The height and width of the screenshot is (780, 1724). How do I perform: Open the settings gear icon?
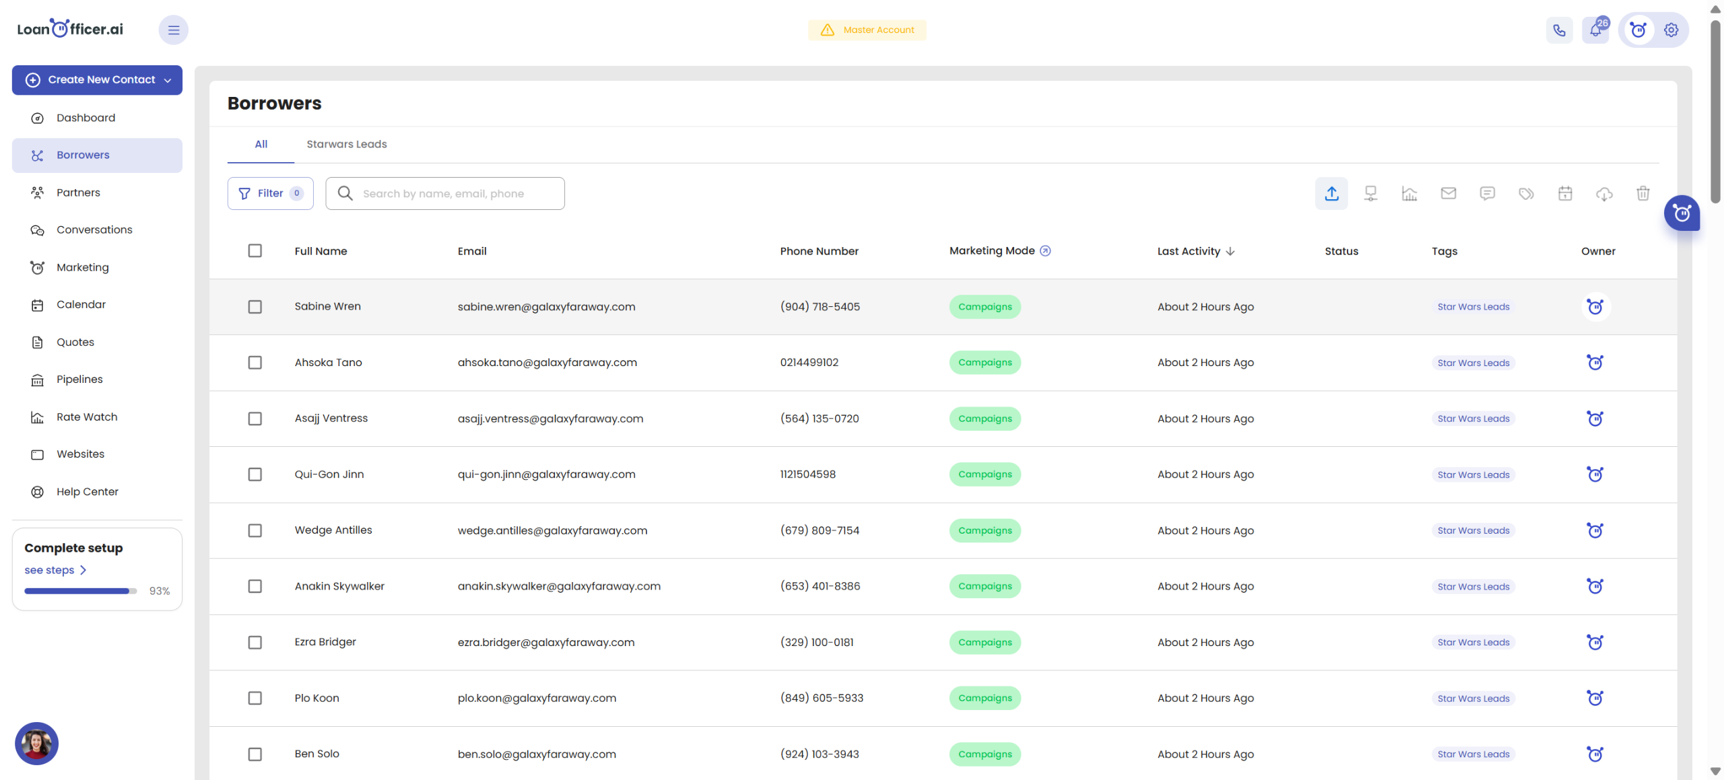[x=1671, y=30]
